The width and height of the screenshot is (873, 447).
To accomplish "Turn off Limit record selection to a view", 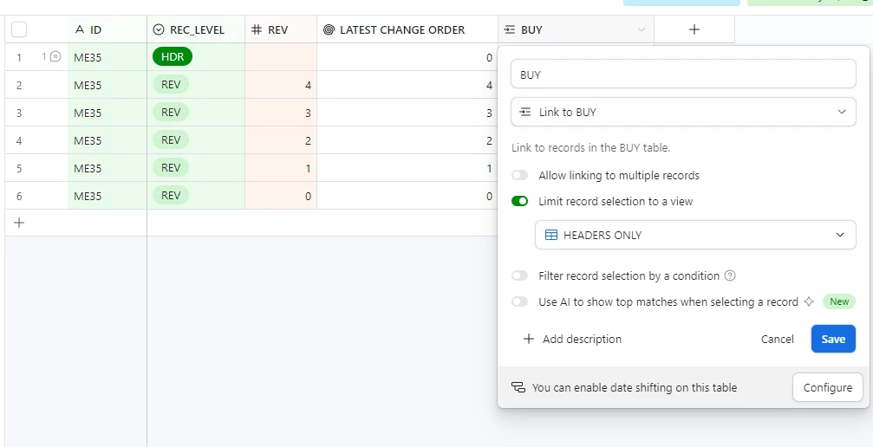I will pyautogui.click(x=519, y=201).
